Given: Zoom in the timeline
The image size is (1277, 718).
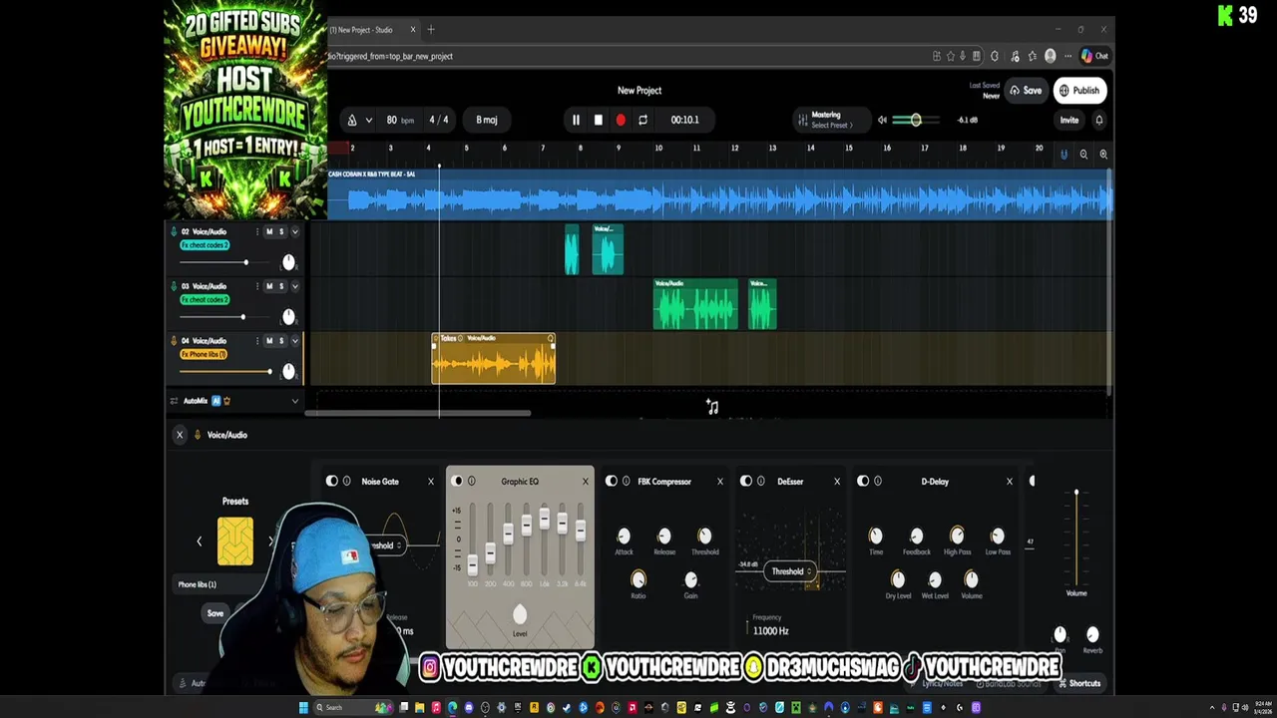Looking at the screenshot, I should point(1103,154).
